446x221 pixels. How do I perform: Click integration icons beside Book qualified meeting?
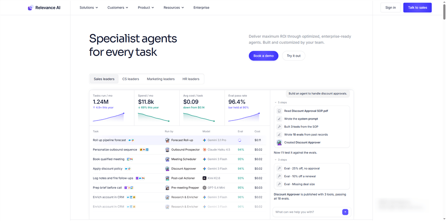(130, 159)
